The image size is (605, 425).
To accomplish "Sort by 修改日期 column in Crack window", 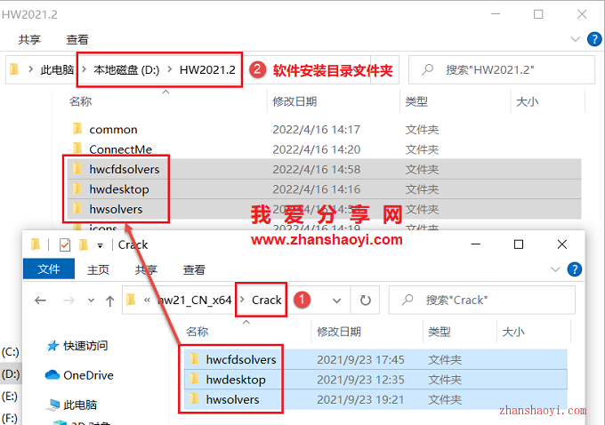I will (x=339, y=332).
